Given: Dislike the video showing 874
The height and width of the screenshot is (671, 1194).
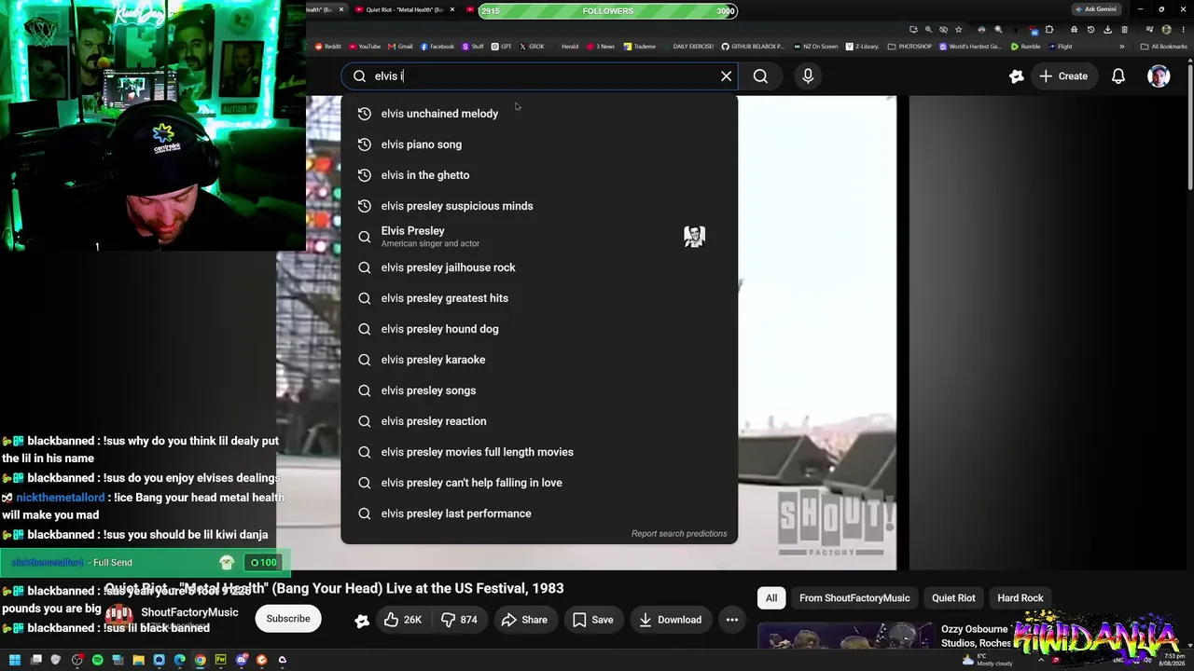Looking at the screenshot, I should (x=458, y=620).
